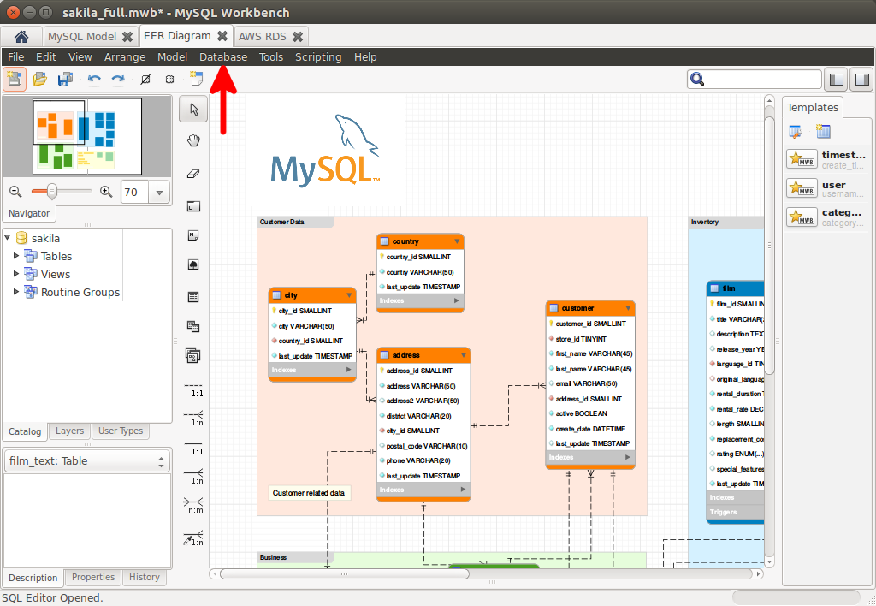Collapse the city table with its arrow
876x606 pixels.
coord(349,295)
